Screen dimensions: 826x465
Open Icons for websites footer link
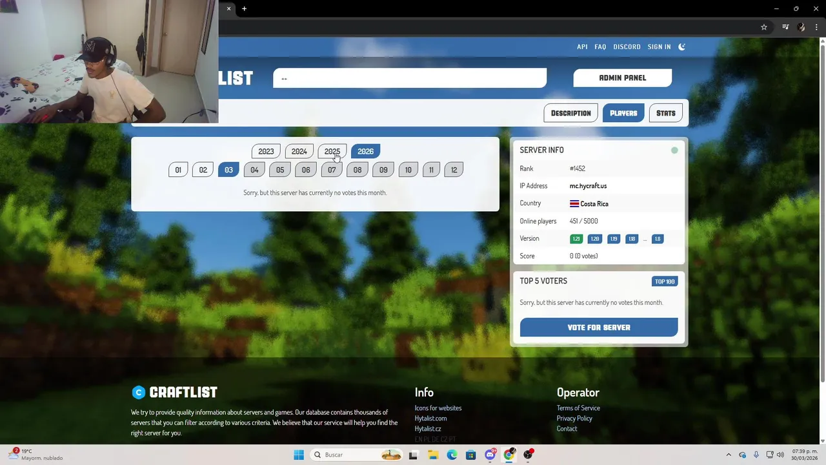[438, 408]
